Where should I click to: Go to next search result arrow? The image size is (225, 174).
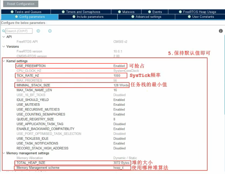(x=50, y=31)
